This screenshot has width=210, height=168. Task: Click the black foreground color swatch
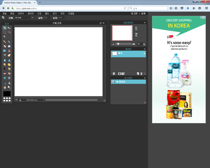[7, 94]
